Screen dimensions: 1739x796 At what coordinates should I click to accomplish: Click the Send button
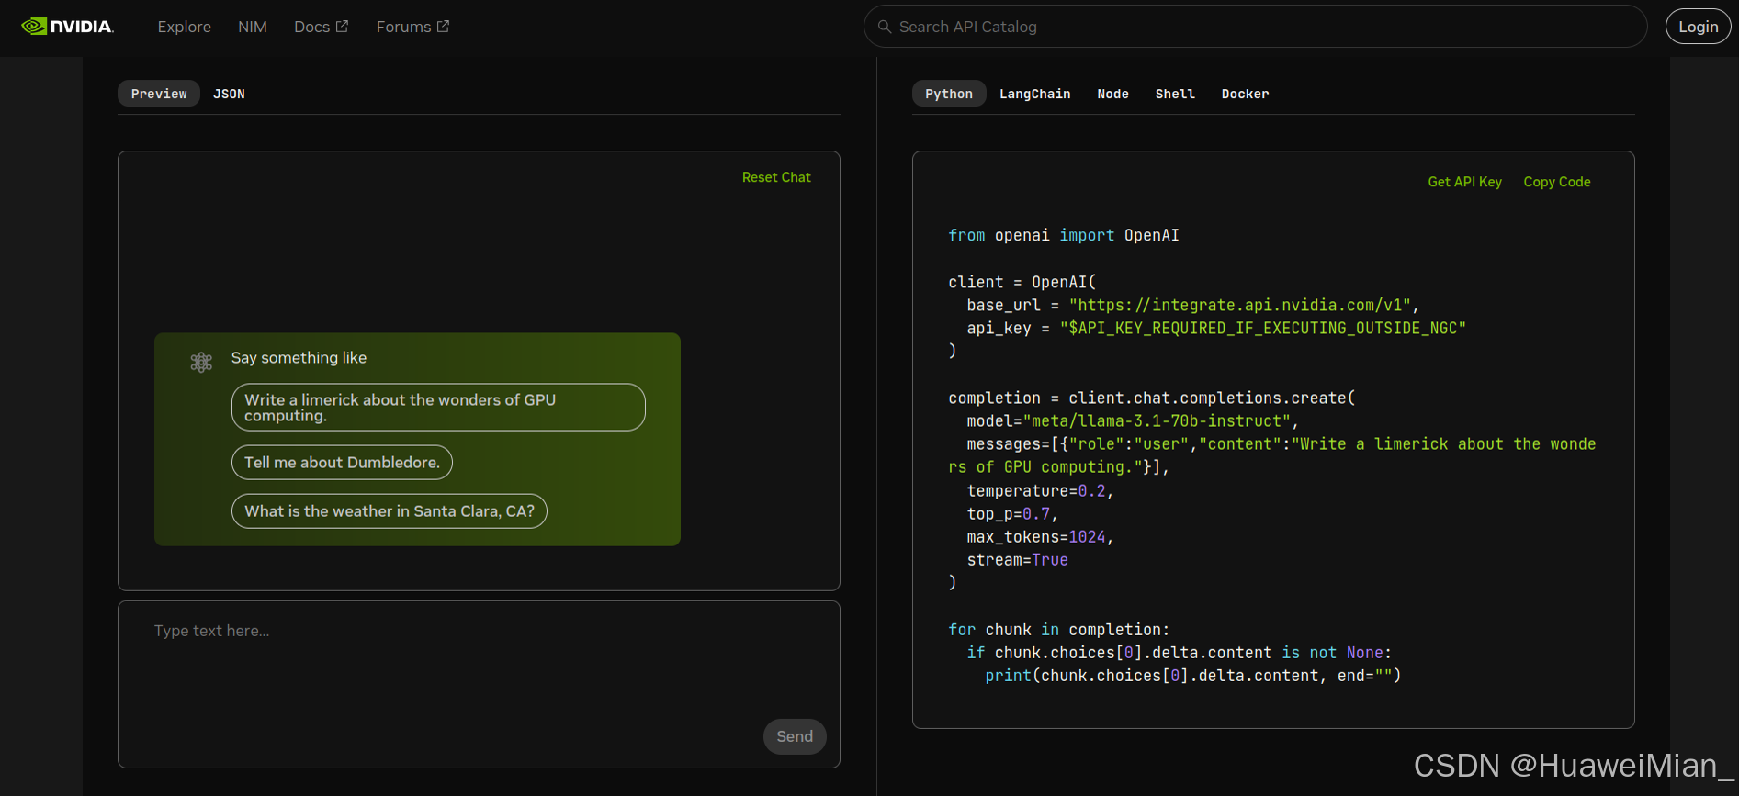click(795, 736)
